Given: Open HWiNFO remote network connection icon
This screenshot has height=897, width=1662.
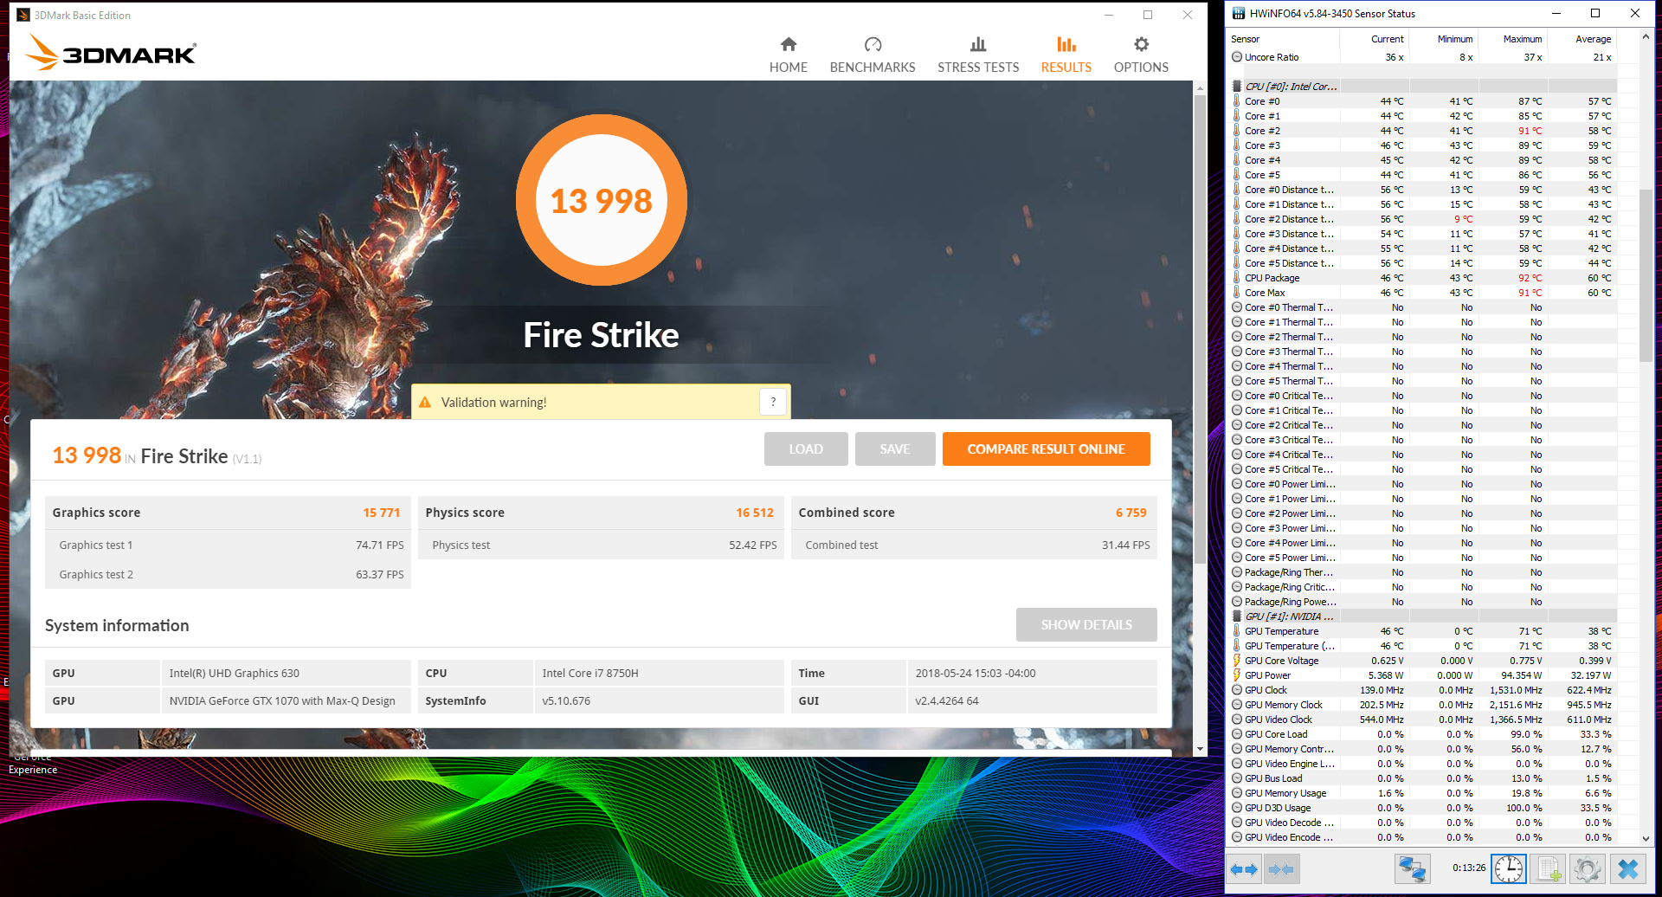Looking at the screenshot, I should 1412,868.
